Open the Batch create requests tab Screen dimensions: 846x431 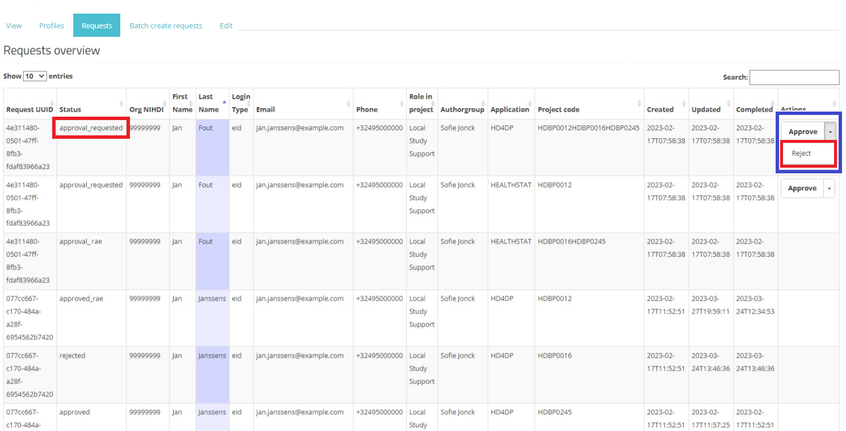point(166,25)
